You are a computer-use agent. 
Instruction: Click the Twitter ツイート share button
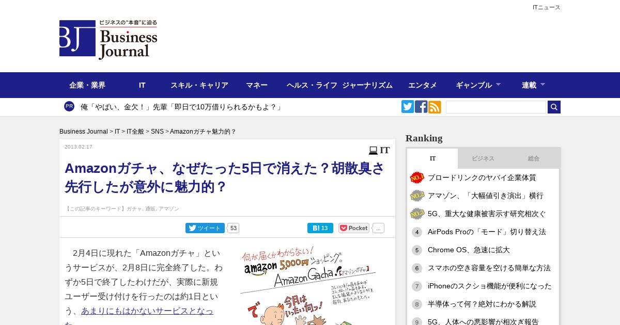pyautogui.click(x=205, y=228)
